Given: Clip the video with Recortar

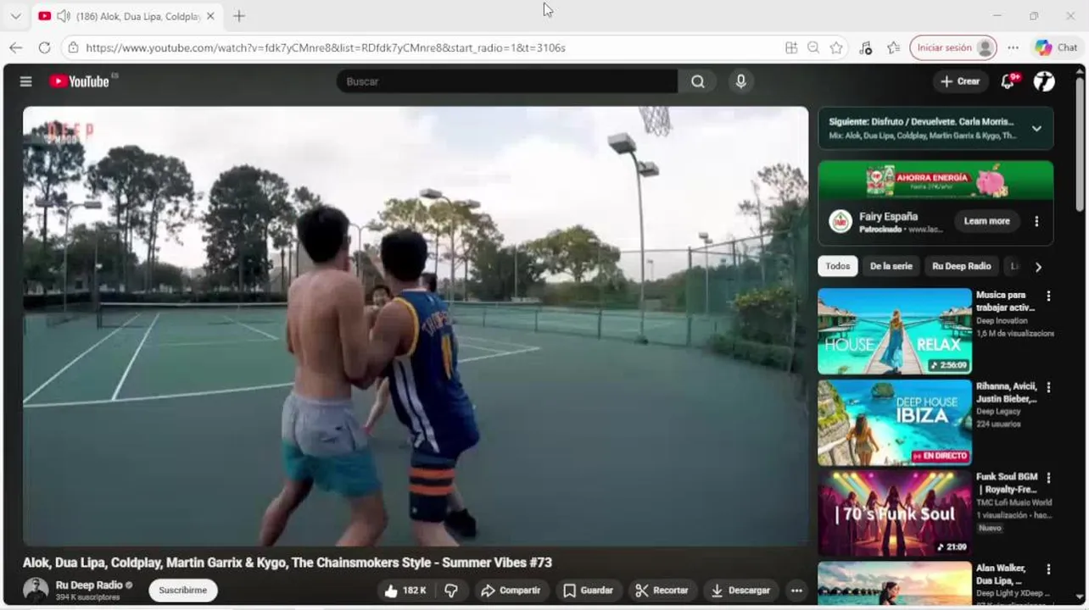Looking at the screenshot, I should pos(662,591).
